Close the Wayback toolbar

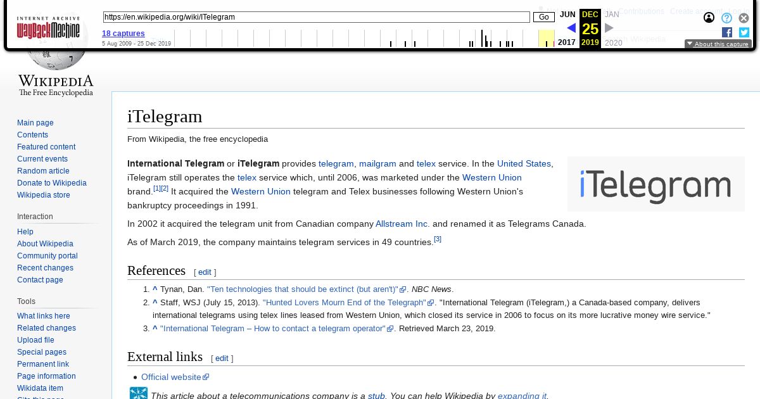pos(744,18)
